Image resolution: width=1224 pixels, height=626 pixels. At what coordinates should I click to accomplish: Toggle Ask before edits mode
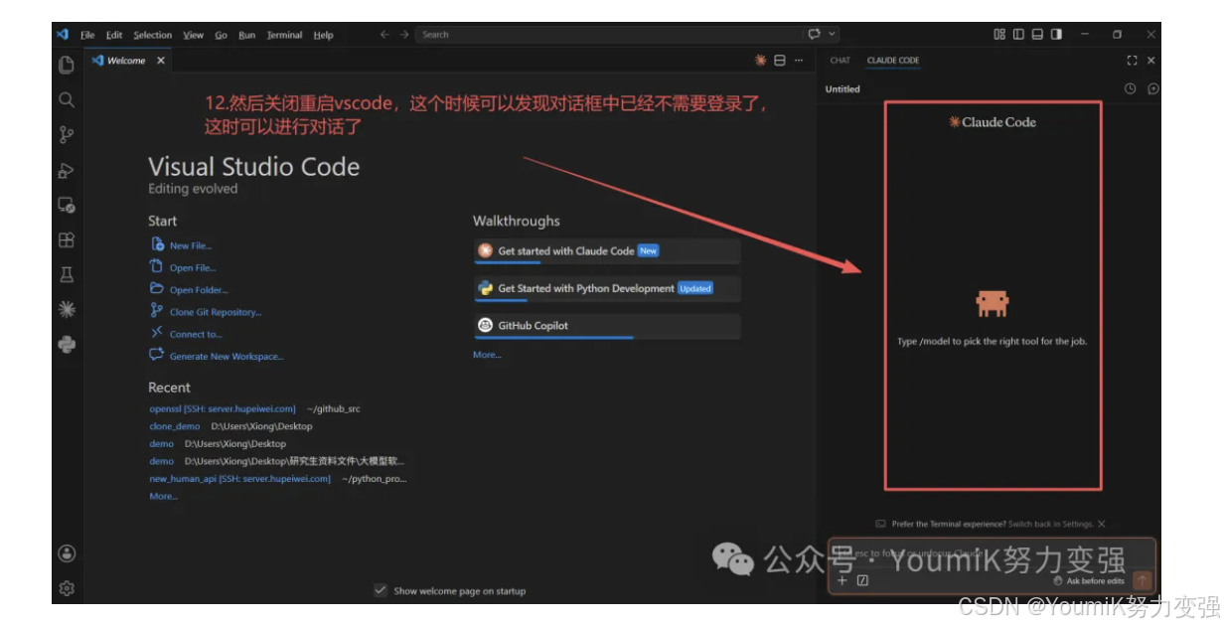[x=1088, y=580]
